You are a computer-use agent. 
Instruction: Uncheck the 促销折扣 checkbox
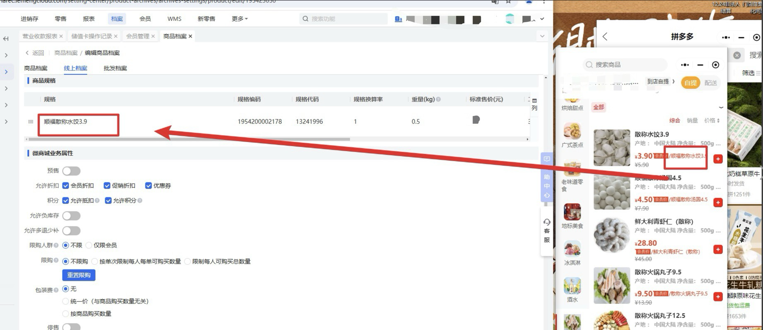(x=107, y=185)
